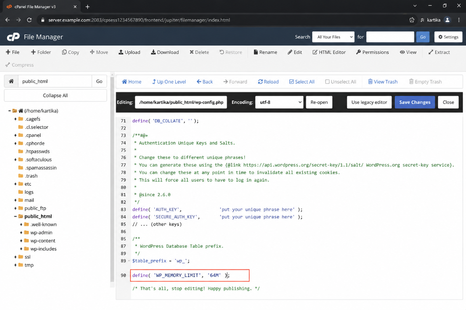Click Use legacy editor

[369, 102]
